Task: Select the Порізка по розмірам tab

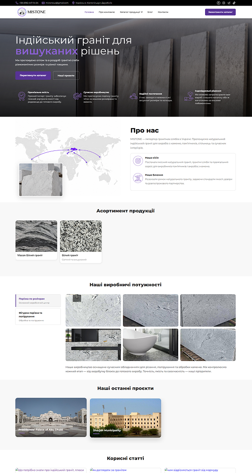Action: (x=38, y=300)
